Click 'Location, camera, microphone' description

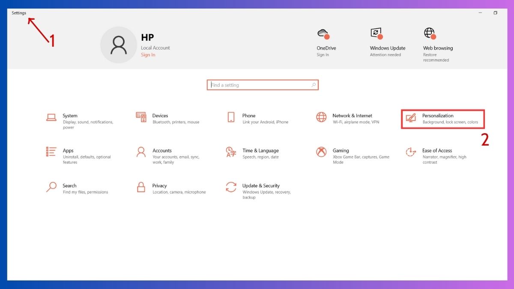pos(179,192)
